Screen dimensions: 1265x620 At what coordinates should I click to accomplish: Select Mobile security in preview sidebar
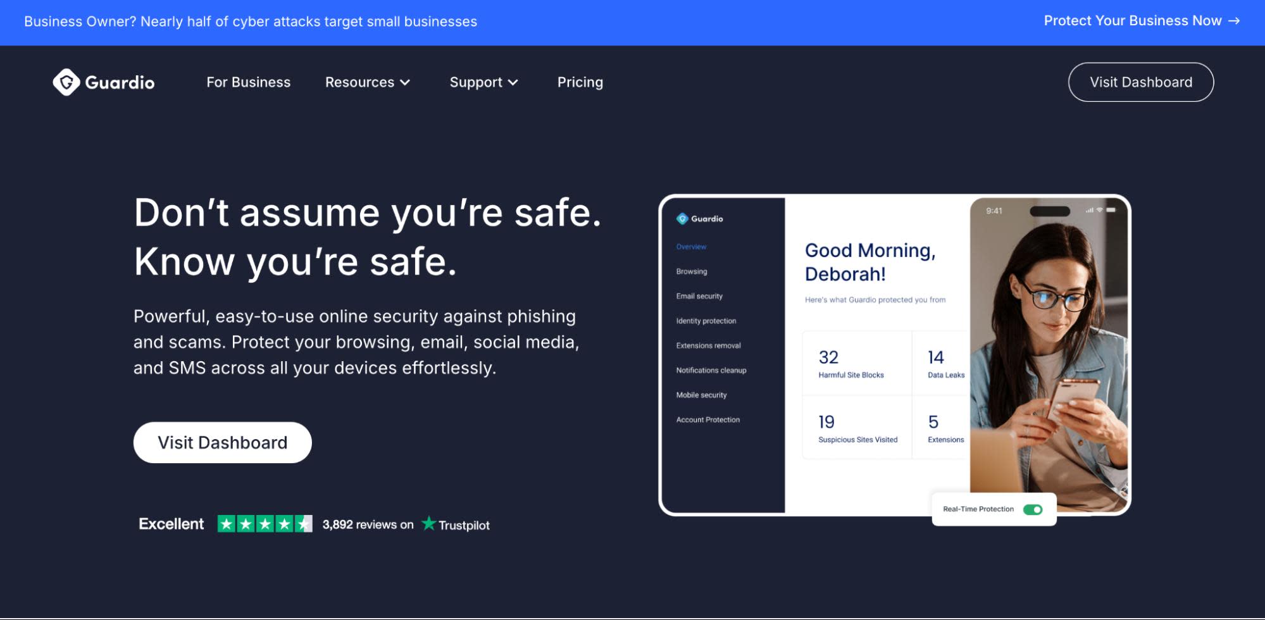701,395
